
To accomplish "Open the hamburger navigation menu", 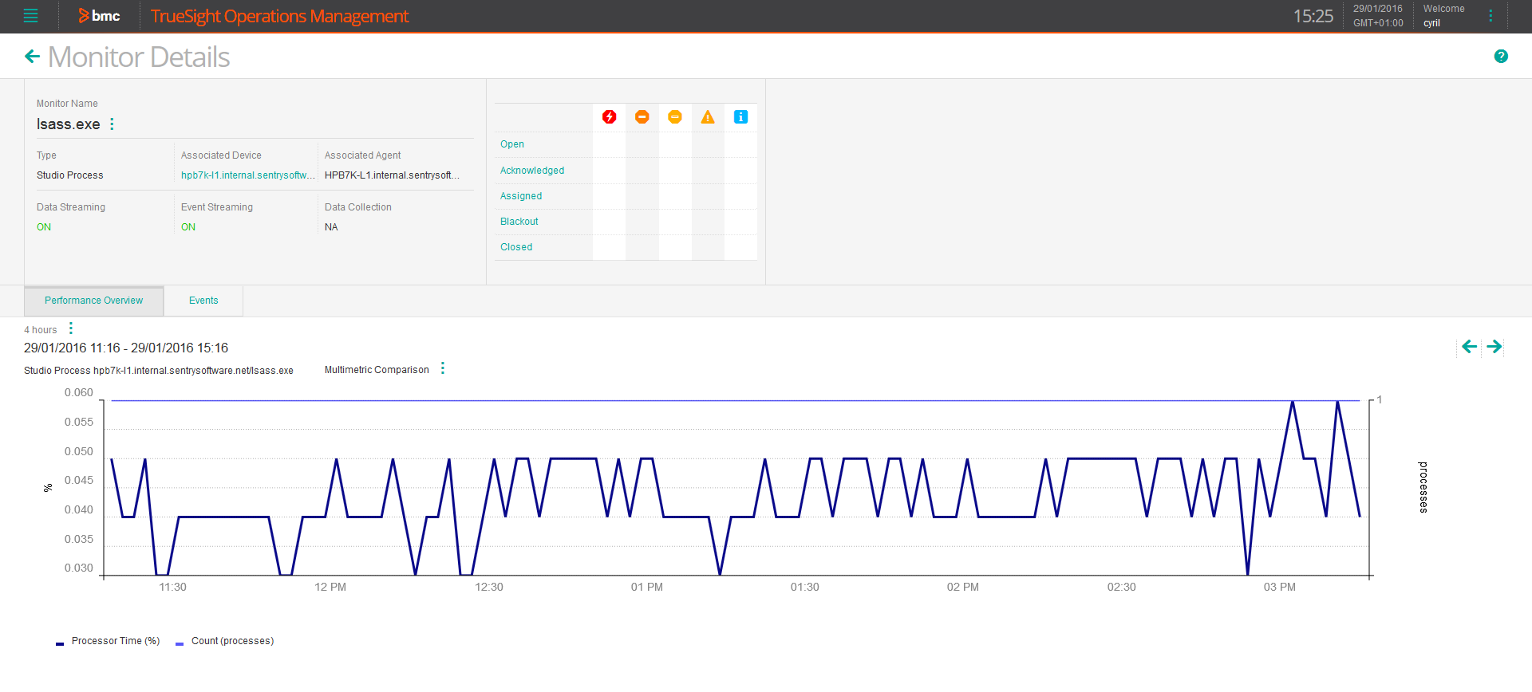I will (x=31, y=16).
